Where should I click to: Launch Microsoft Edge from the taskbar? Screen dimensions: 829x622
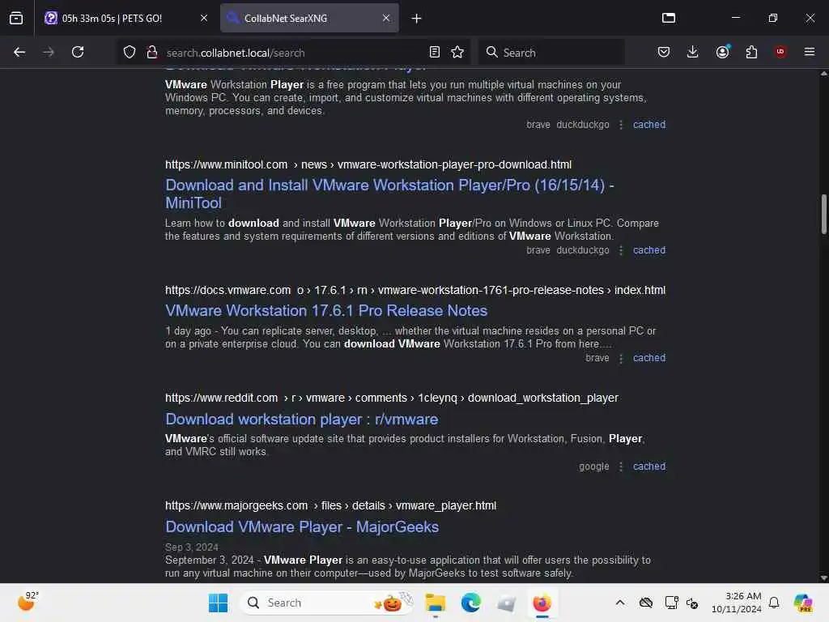click(470, 603)
